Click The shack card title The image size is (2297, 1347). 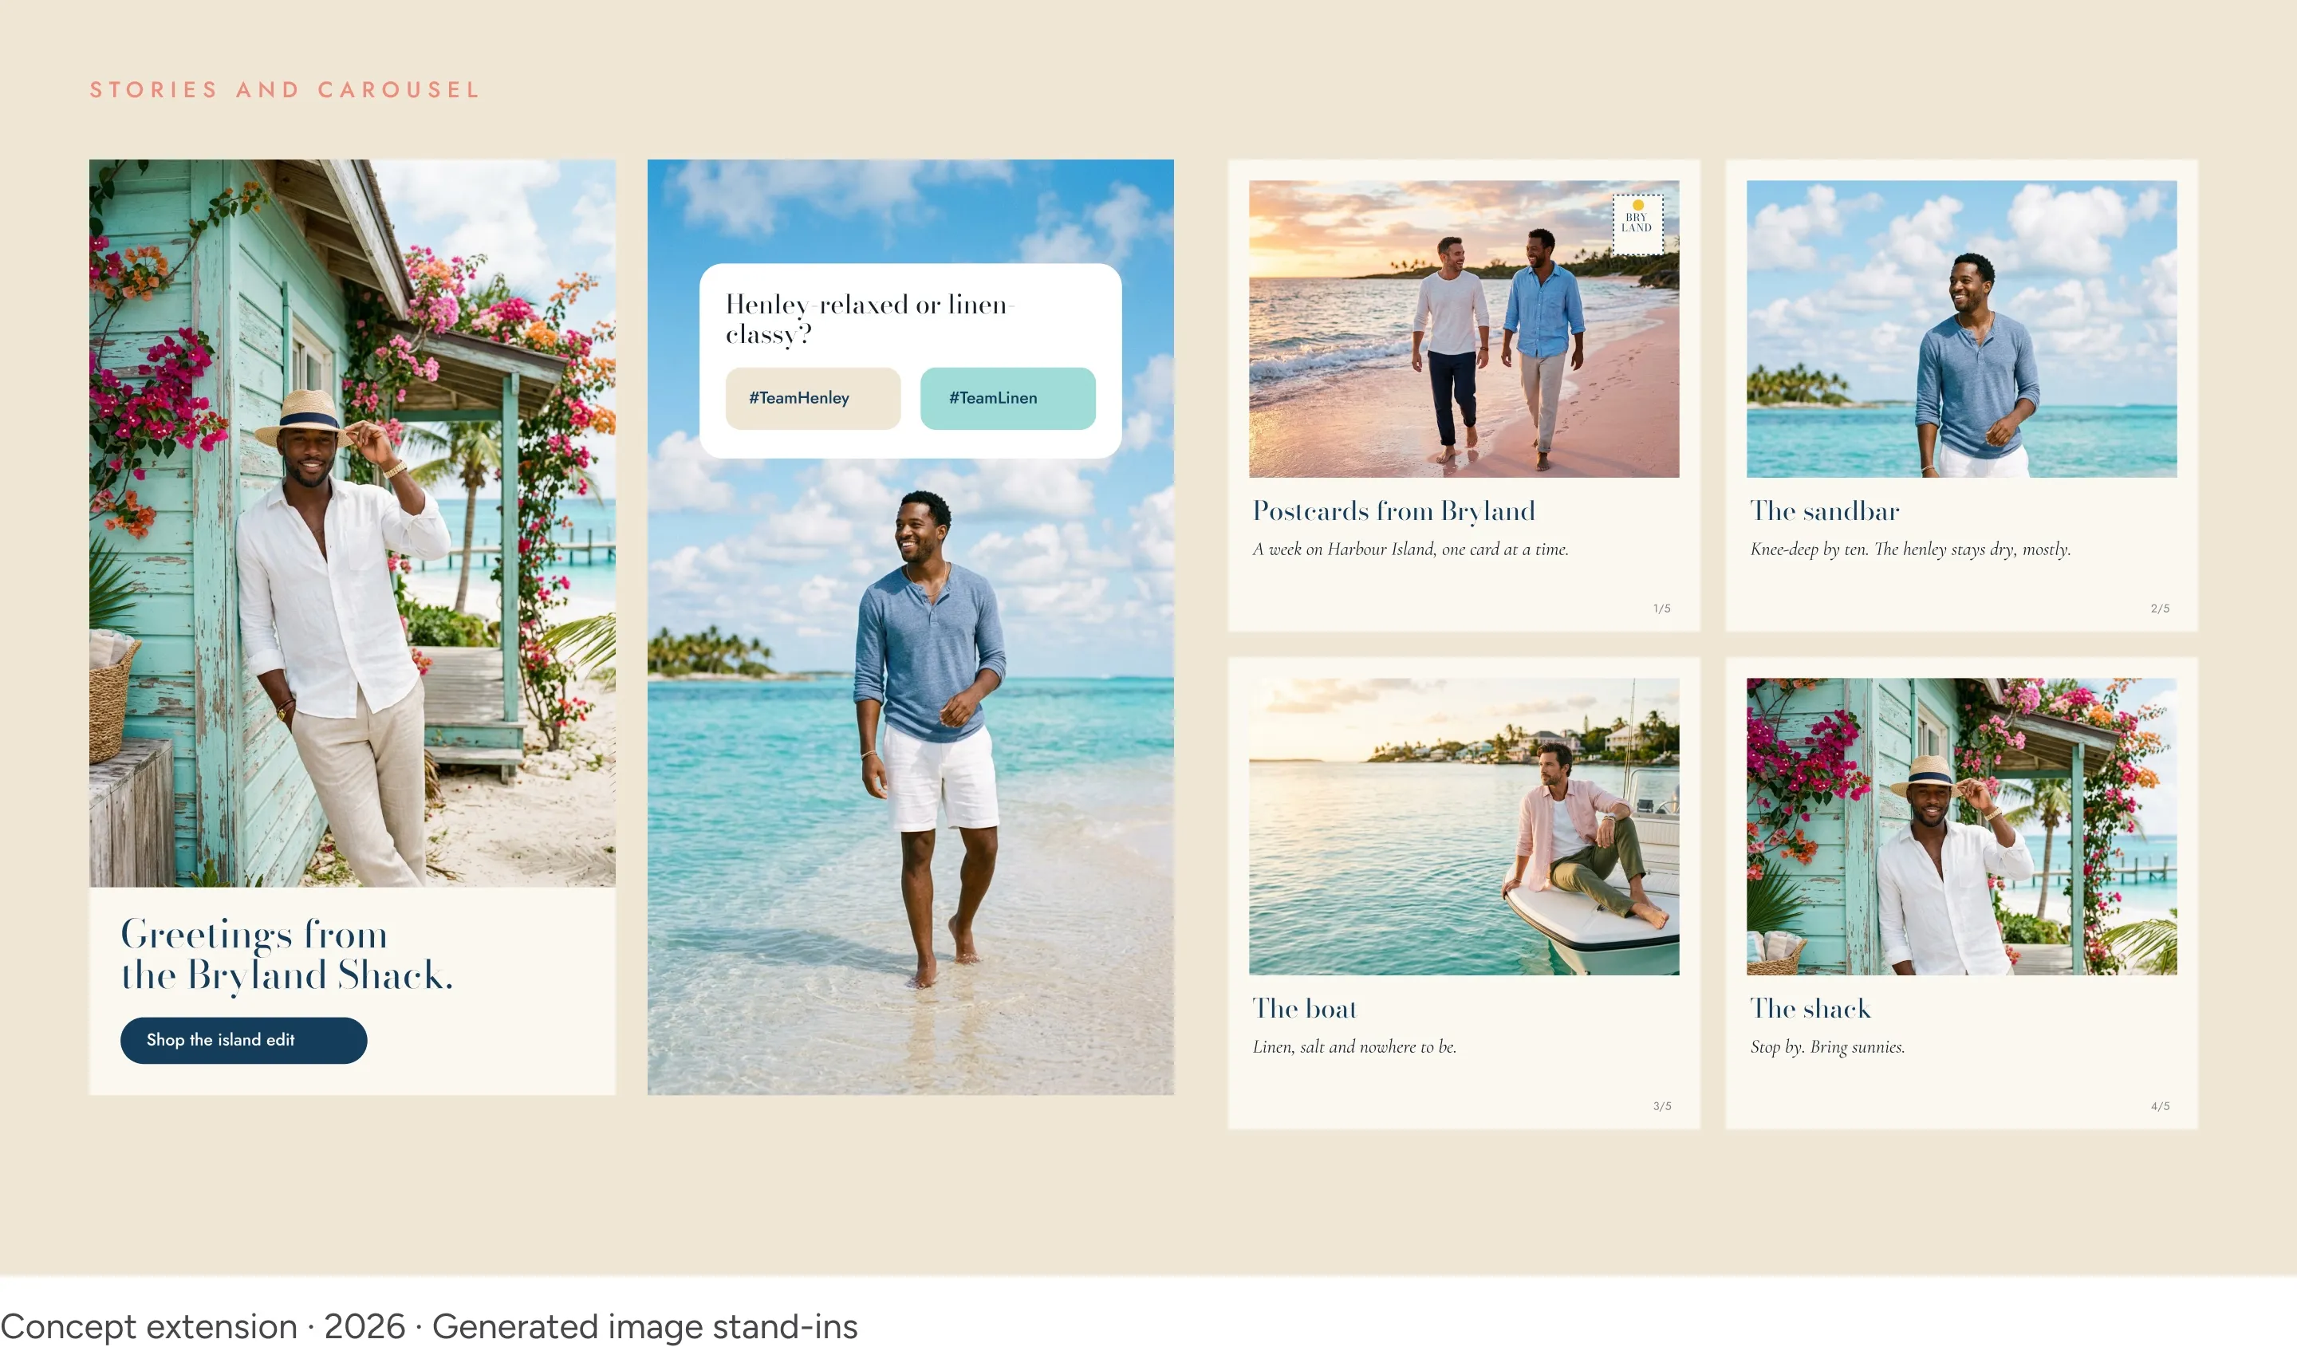tap(1810, 1008)
